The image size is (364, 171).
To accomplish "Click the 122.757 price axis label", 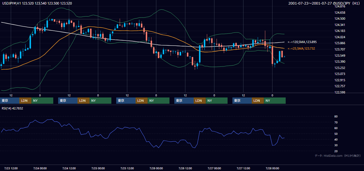I will 340,86.
